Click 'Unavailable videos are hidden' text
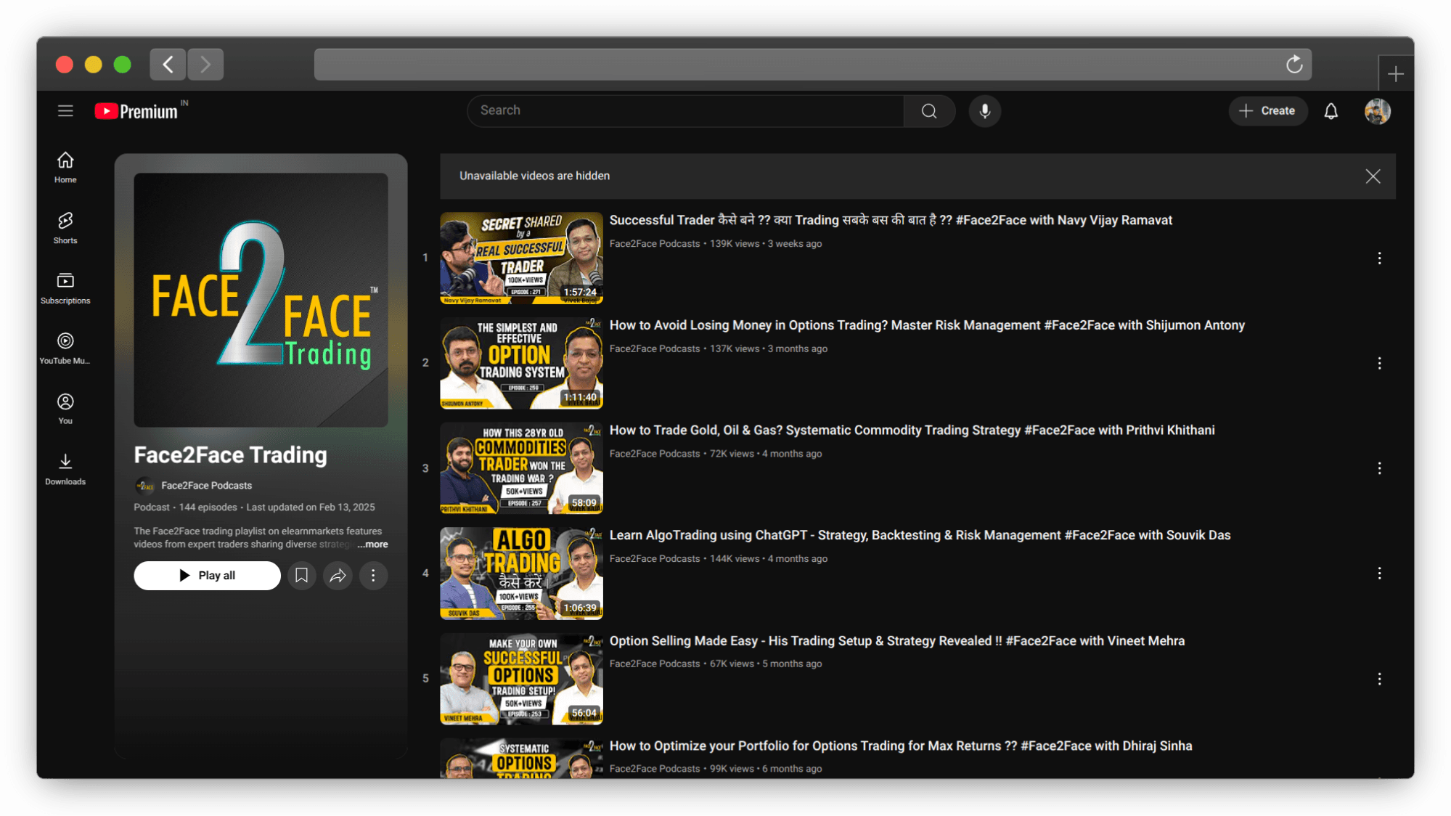The width and height of the screenshot is (1451, 816). pyautogui.click(x=534, y=176)
